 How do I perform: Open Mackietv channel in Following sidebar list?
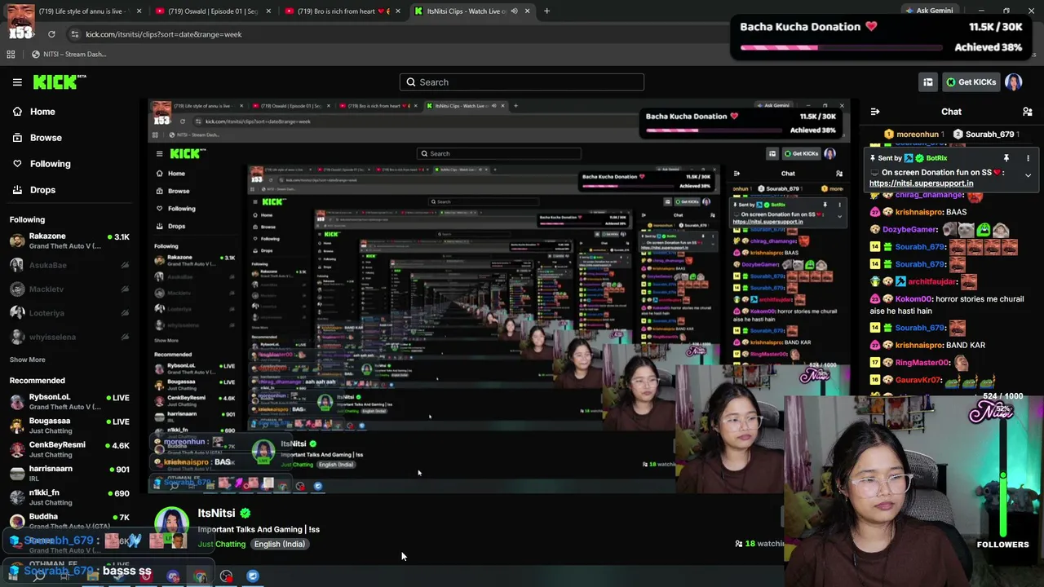(x=69, y=289)
